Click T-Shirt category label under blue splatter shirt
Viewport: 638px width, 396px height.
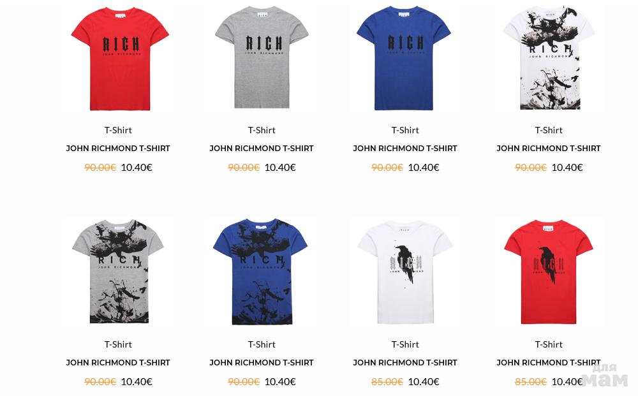pos(262,344)
